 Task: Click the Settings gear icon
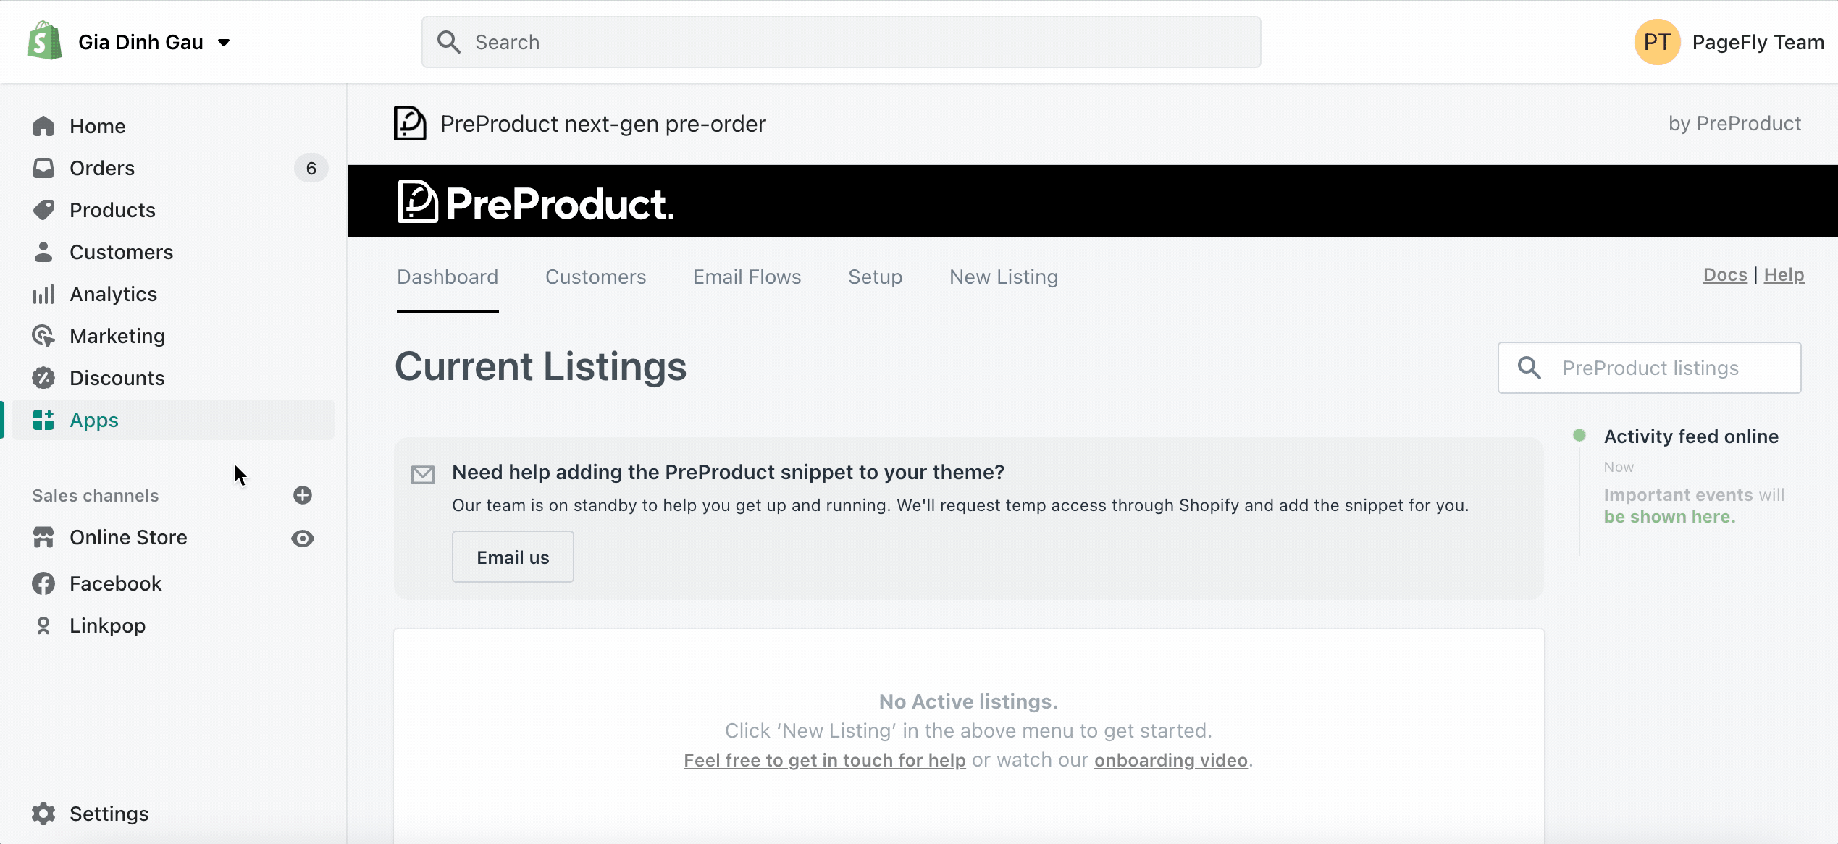point(43,814)
